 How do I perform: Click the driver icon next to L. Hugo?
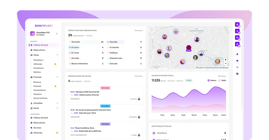139,135
